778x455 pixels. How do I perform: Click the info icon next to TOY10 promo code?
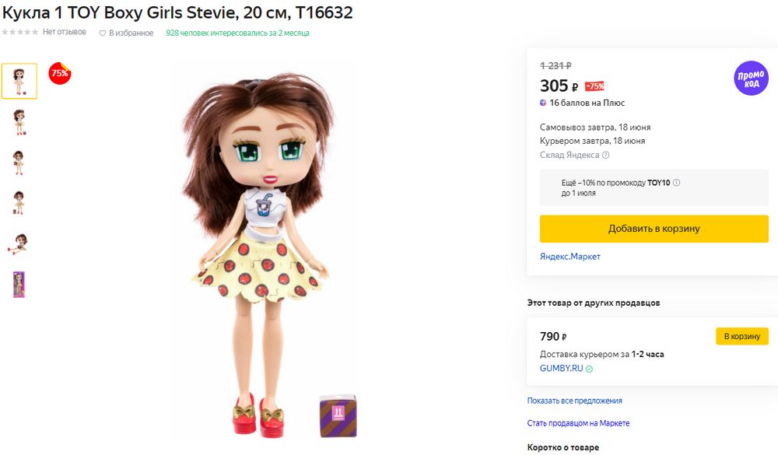[x=677, y=183]
